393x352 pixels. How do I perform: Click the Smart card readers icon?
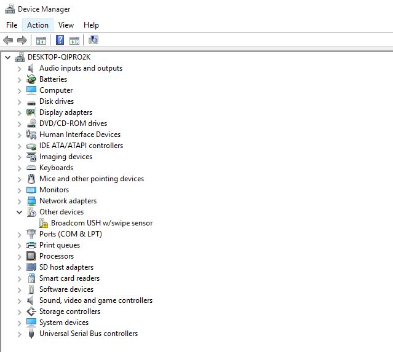[x=31, y=278]
